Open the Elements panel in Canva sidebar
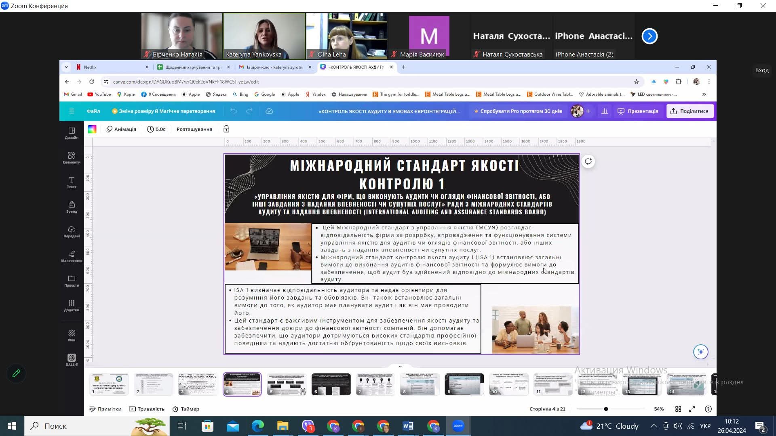The width and height of the screenshot is (776, 436). click(72, 157)
